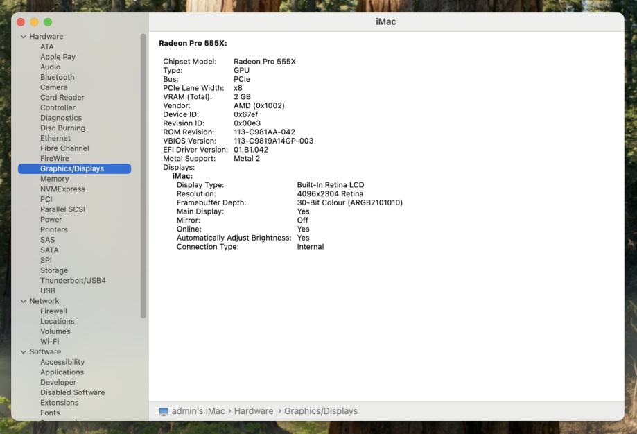Click Hardware in the path bar
The width and height of the screenshot is (637, 434).
pos(254,411)
